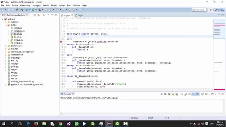Image resolution: width=226 pixels, height=127 pixels.
Task: Expand the Warehouse_Management folder
Action: (6, 52)
